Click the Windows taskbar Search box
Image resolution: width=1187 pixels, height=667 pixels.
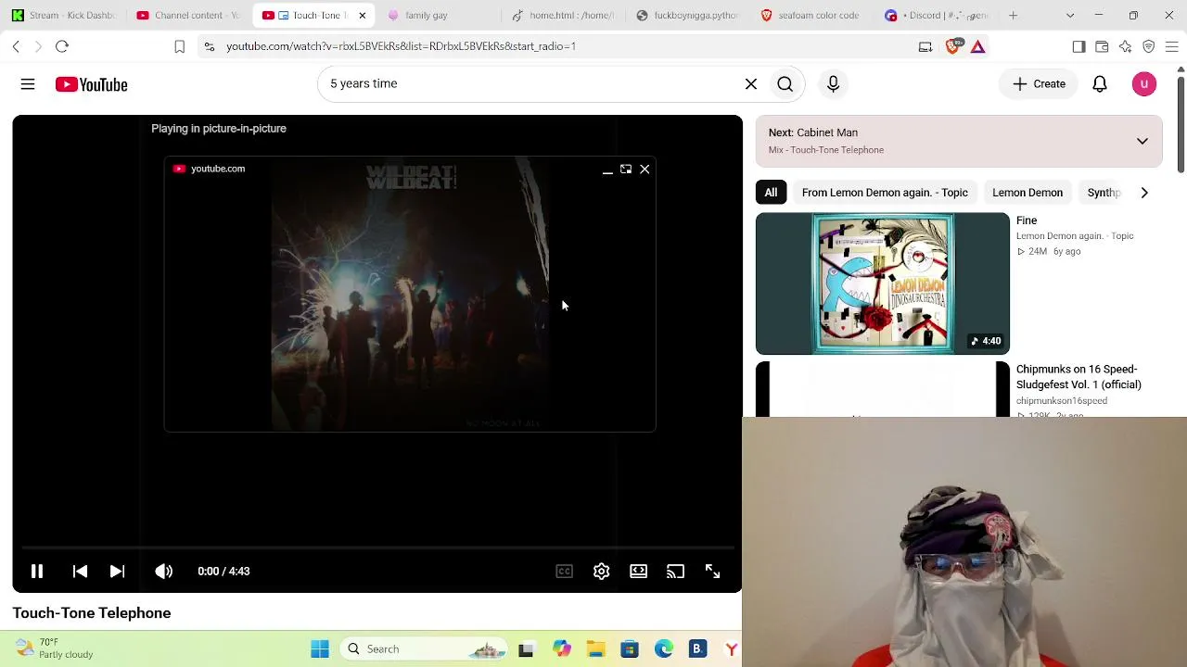pyautogui.click(x=425, y=649)
